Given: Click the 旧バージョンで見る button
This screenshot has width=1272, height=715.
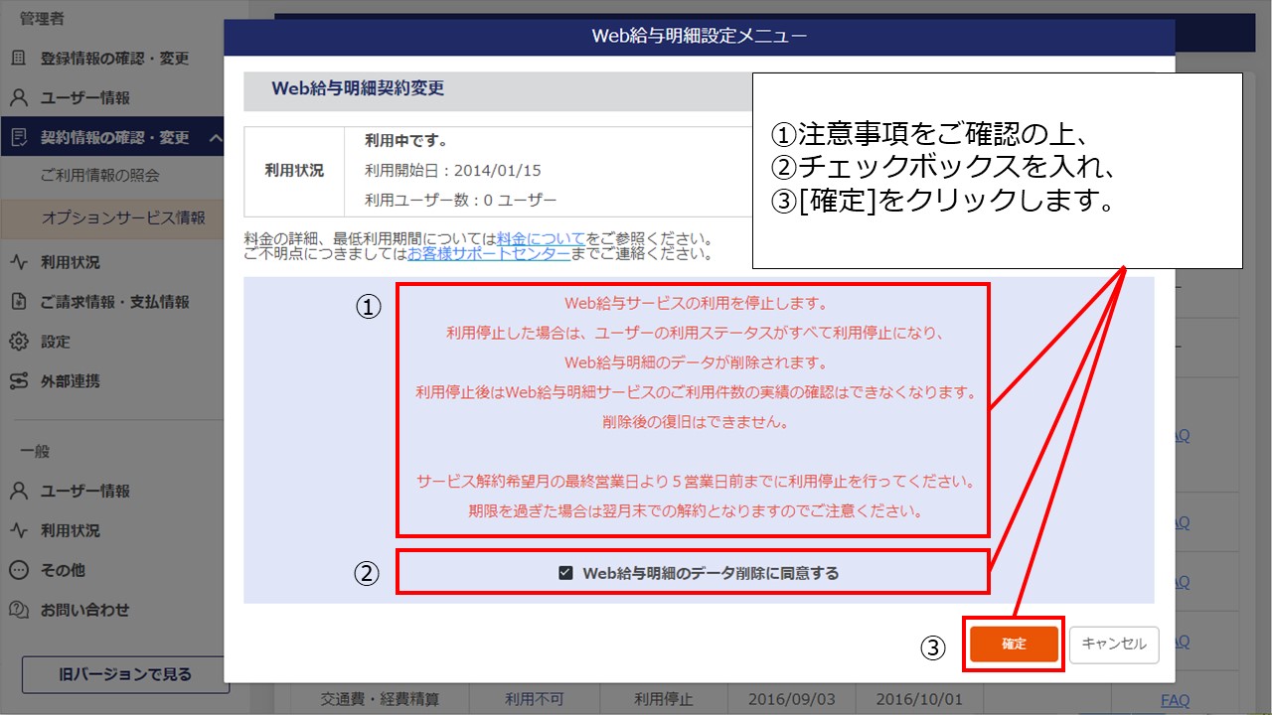Looking at the screenshot, I should click(x=124, y=674).
